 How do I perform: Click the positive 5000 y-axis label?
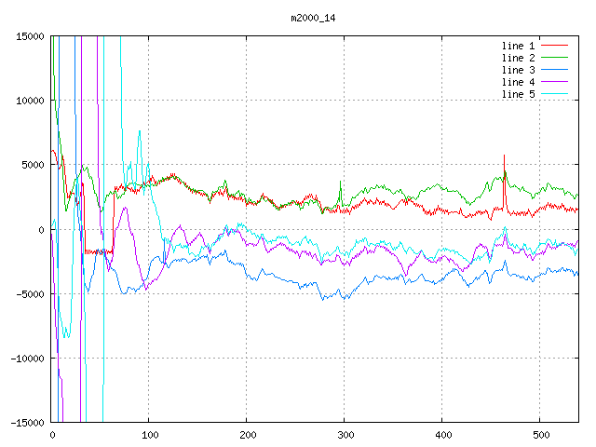click(x=31, y=165)
